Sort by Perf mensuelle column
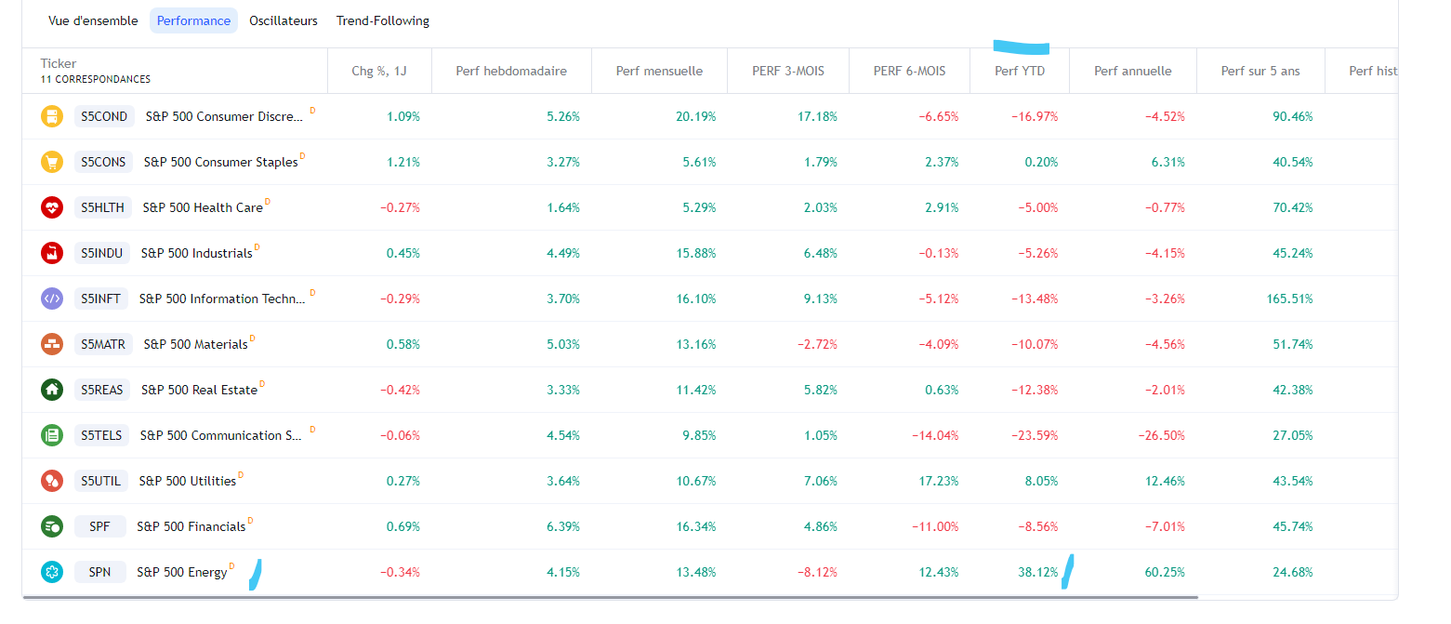The width and height of the screenshot is (1451, 624). [659, 71]
